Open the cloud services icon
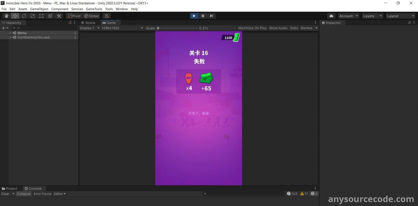The height and width of the screenshot is (206, 418). pos(331,16)
